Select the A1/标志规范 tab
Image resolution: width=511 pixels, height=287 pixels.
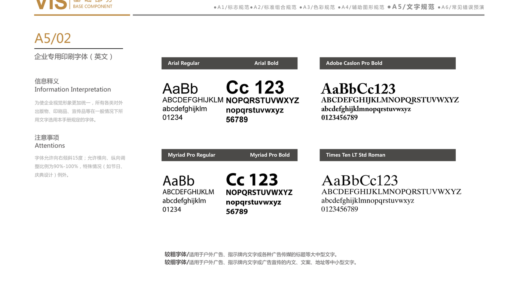(231, 7)
